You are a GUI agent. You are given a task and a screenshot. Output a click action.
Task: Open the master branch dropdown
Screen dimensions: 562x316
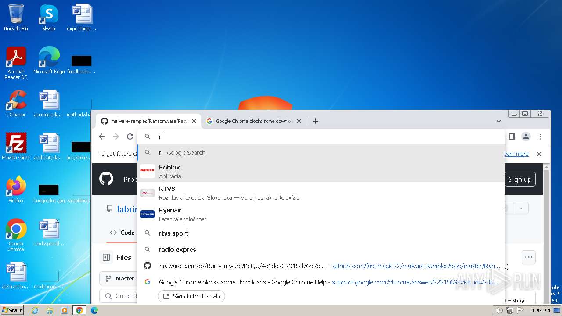click(x=119, y=278)
